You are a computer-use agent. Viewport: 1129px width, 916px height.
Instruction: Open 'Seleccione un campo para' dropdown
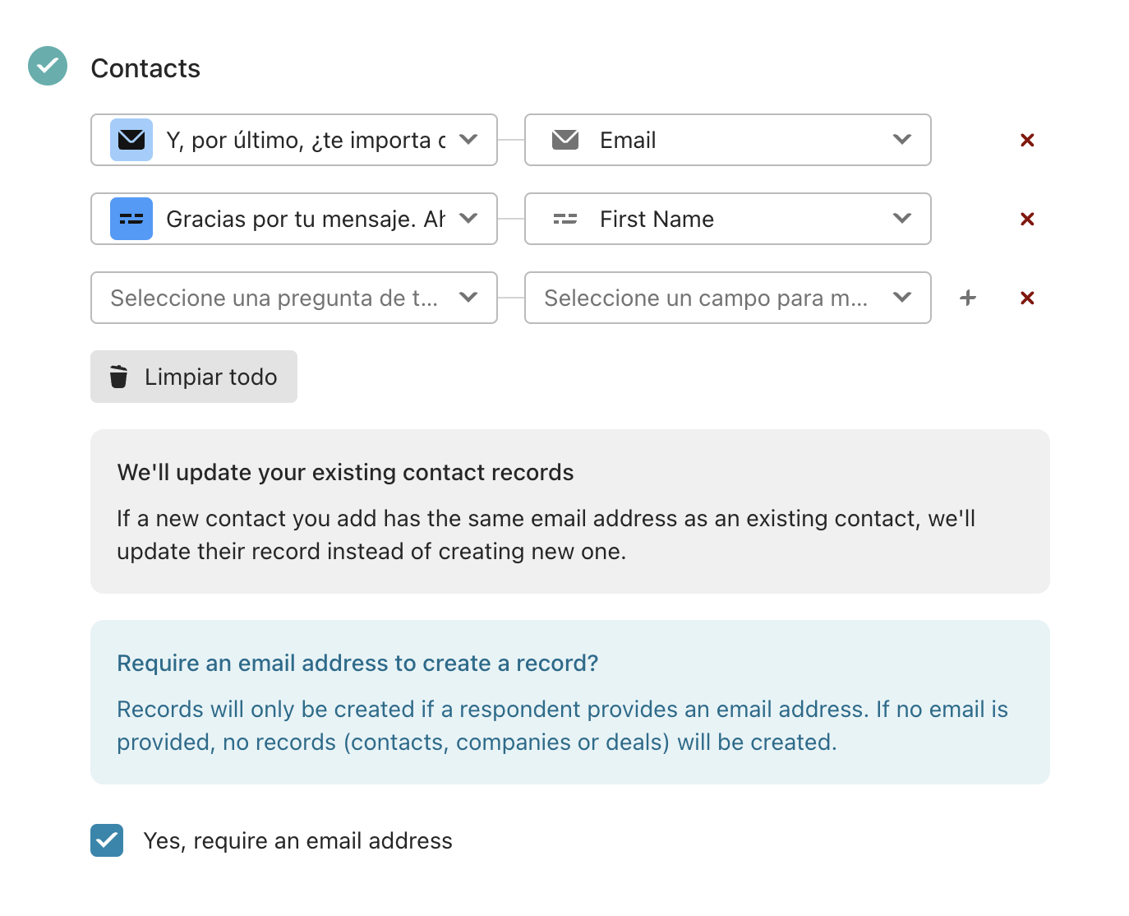[x=728, y=298]
